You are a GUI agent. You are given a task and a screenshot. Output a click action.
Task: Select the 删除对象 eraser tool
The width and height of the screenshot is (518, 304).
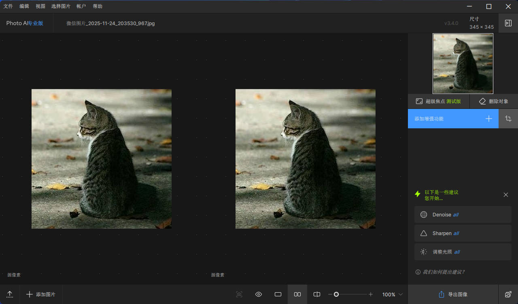click(494, 101)
